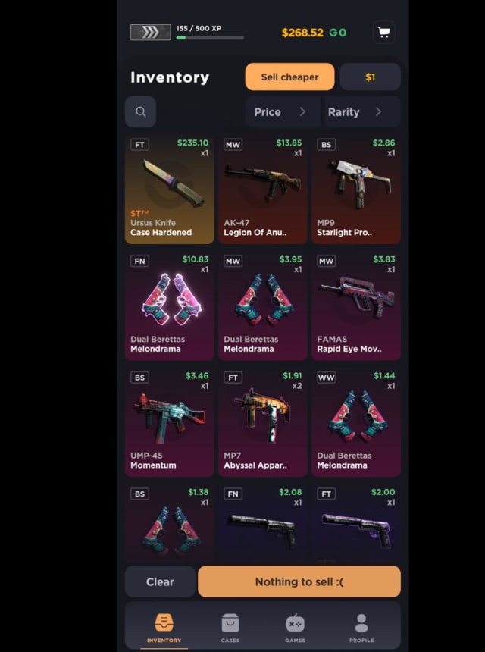Toggle the Sell cheaper option
The width and height of the screenshot is (485, 652).
point(289,77)
